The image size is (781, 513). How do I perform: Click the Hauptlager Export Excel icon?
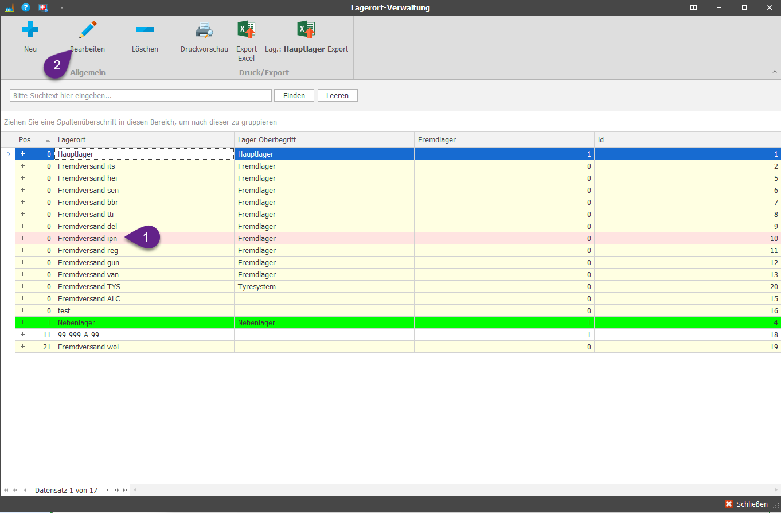click(306, 29)
